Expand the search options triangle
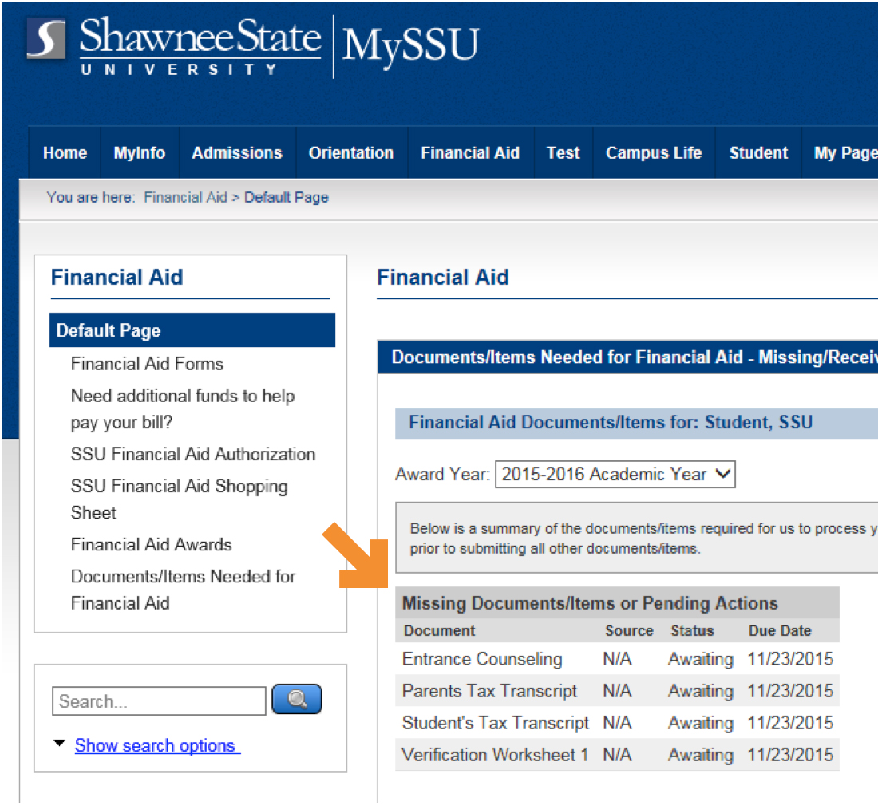This screenshot has height=805, width=878. [x=59, y=744]
